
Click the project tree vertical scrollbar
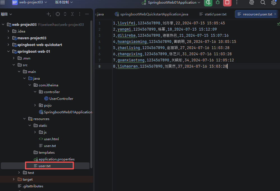point(91,94)
